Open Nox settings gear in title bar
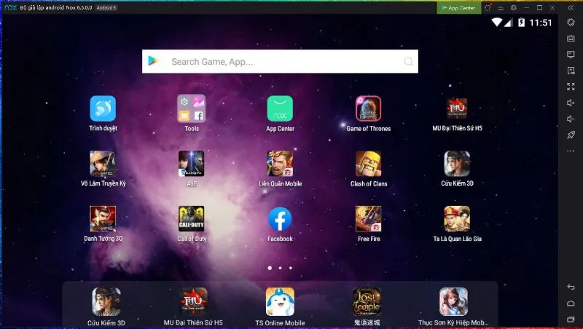 (x=514, y=7)
